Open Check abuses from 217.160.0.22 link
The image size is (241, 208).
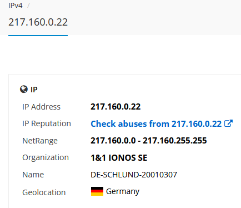156,123
